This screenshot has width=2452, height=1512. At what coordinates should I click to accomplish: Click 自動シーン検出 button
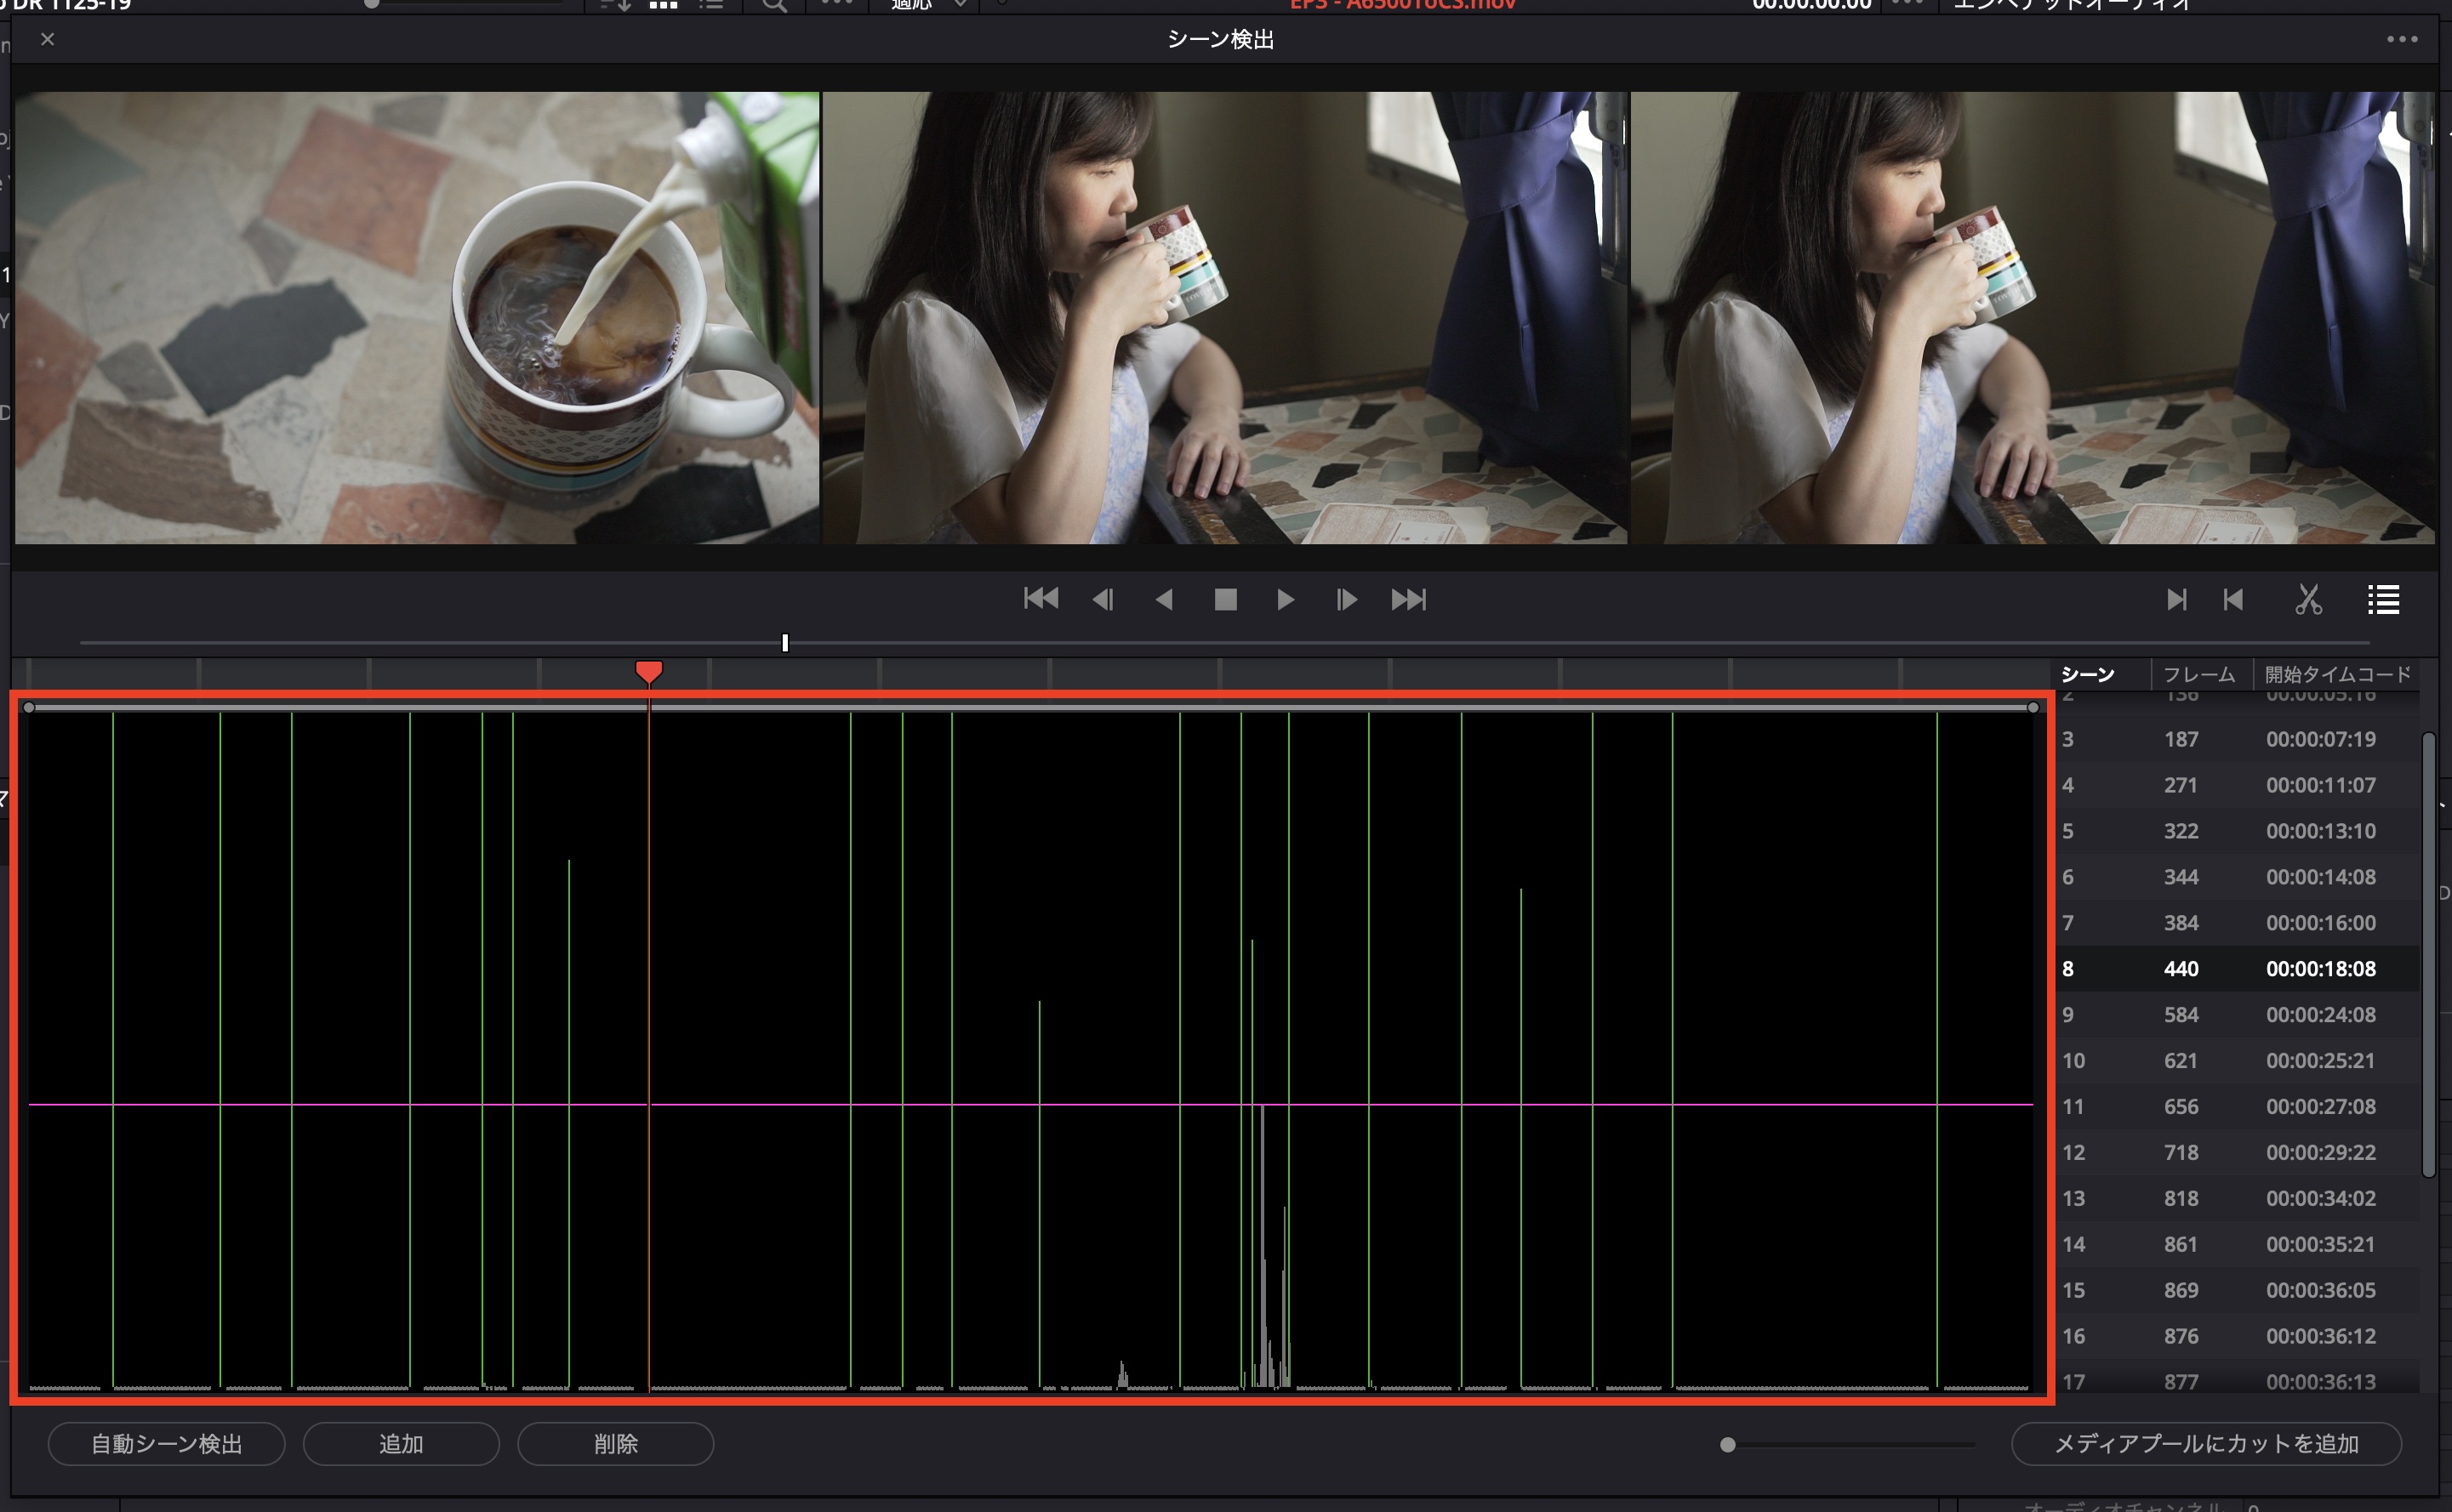point(166,1443)
